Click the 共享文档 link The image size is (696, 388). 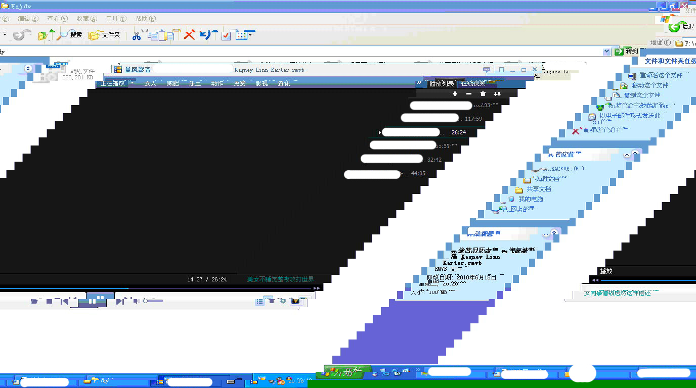[539, 189]
